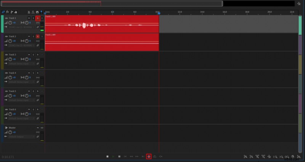
Task: Toggle Loop Playback in the transport
Action: coord(155,157)
